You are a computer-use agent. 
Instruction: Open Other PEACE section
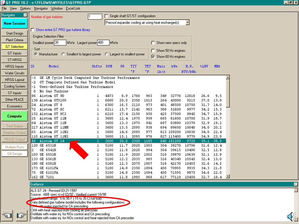pyautogui.click(x=15, y=100)
